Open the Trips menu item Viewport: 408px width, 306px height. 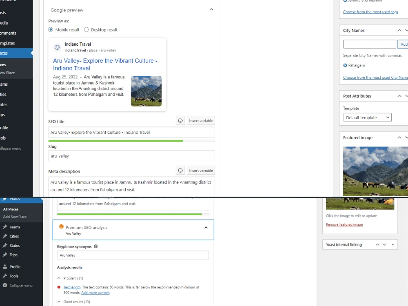tap(13, 255)
